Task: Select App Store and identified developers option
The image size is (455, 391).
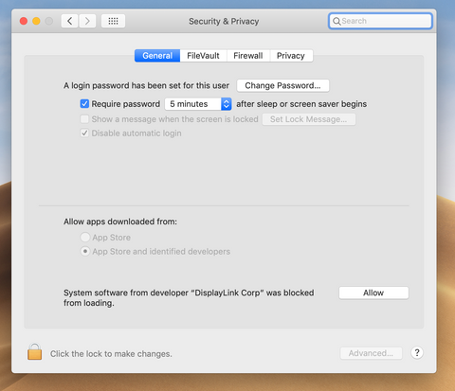Action: (x=85, y=251)
